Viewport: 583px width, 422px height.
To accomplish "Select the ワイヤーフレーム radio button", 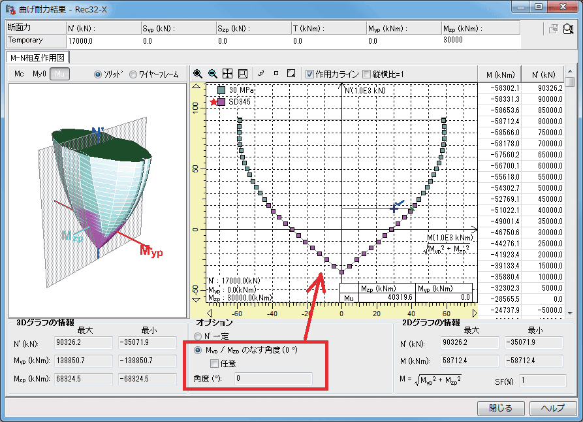I will coord(133,74).
